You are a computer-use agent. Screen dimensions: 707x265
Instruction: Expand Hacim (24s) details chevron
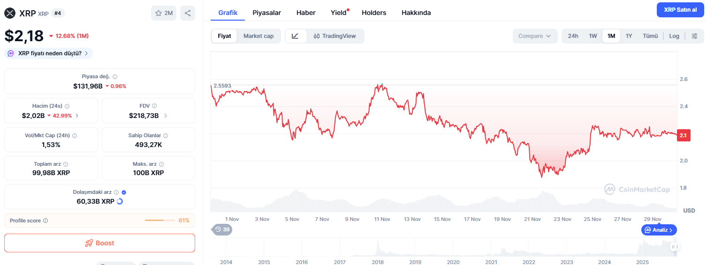[77, 115]
